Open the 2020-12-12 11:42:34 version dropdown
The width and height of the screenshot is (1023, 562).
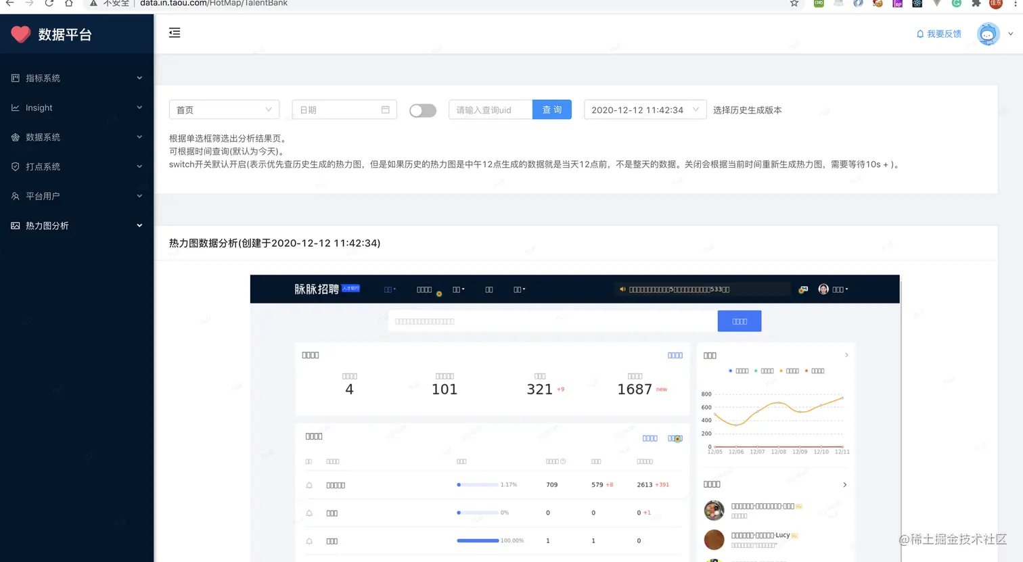click(x=645, y=110)
